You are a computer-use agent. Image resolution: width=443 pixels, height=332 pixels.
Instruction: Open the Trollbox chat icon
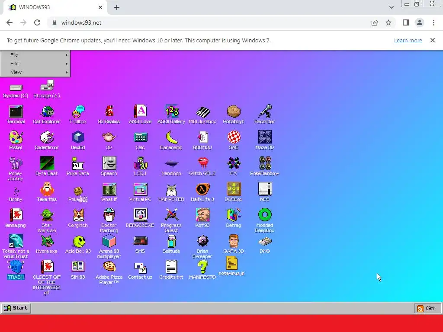tap(78, 114)
